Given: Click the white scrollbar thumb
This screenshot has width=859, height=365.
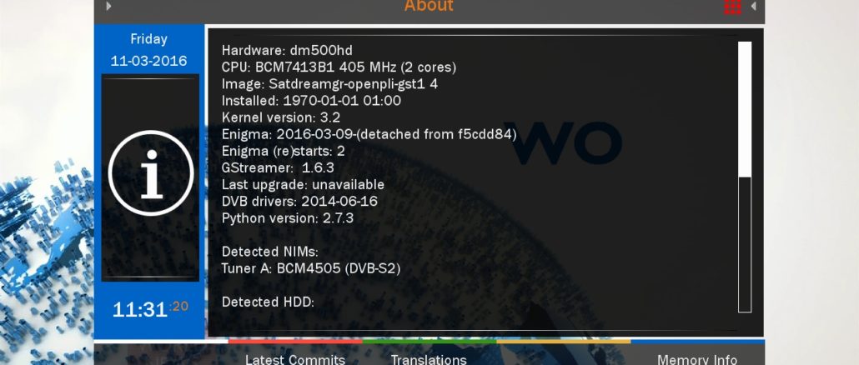Looking at the screenshot, I should 745,109.
